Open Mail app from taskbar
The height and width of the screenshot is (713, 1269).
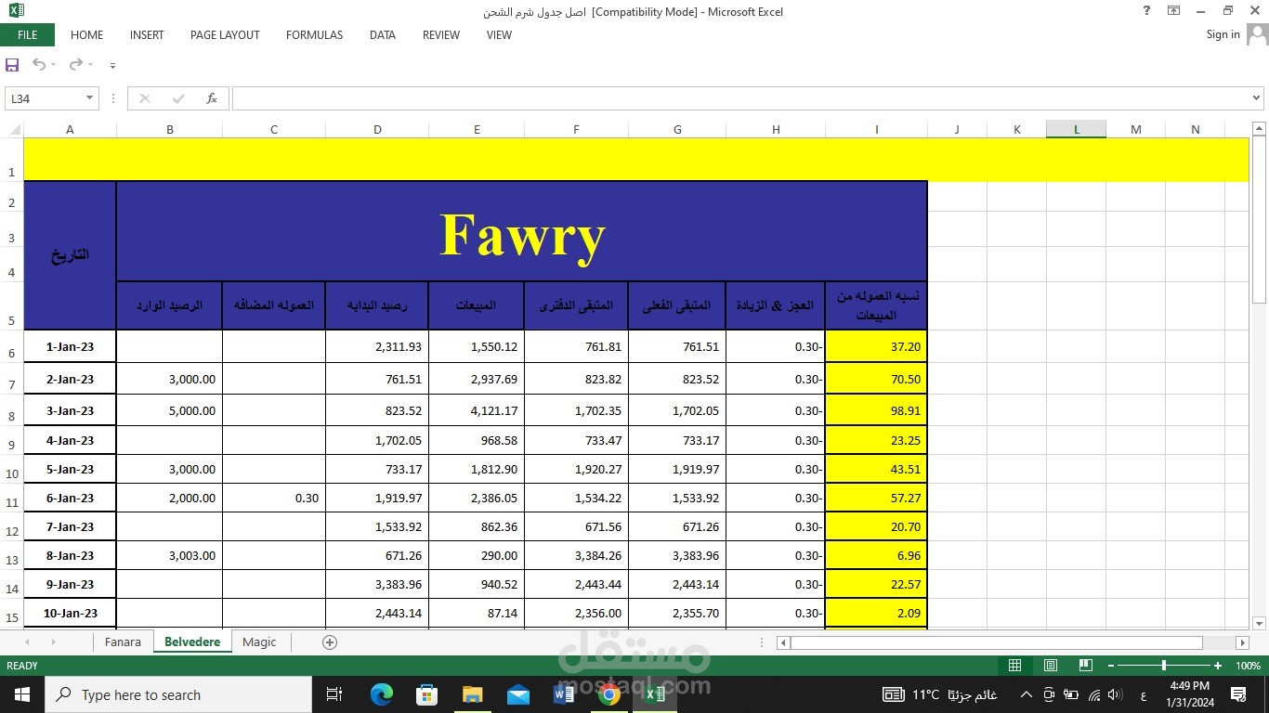coord(517,694)
